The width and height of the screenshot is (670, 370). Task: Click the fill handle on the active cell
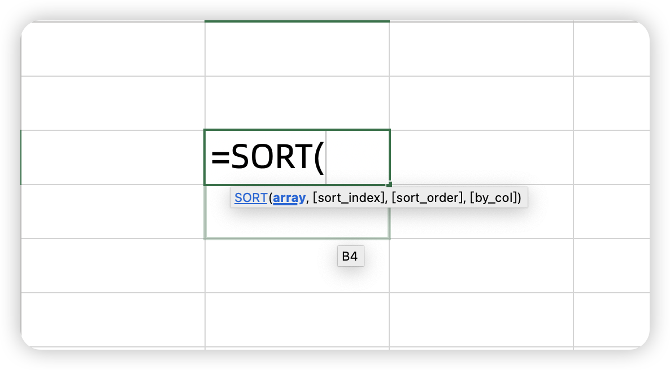click(x=389, y=184)
